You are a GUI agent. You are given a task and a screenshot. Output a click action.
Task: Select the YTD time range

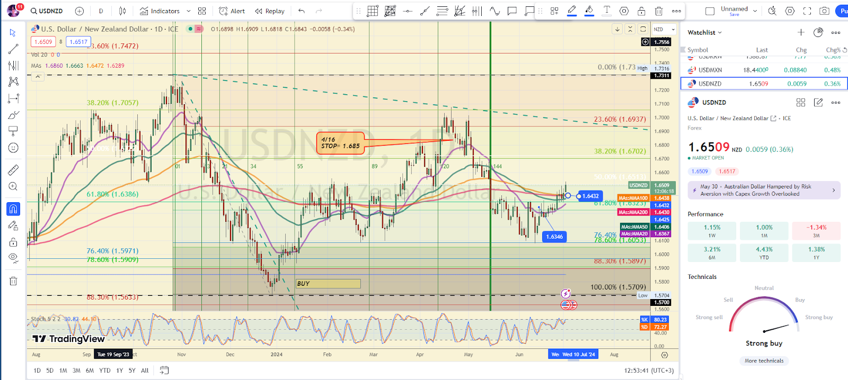105,370
